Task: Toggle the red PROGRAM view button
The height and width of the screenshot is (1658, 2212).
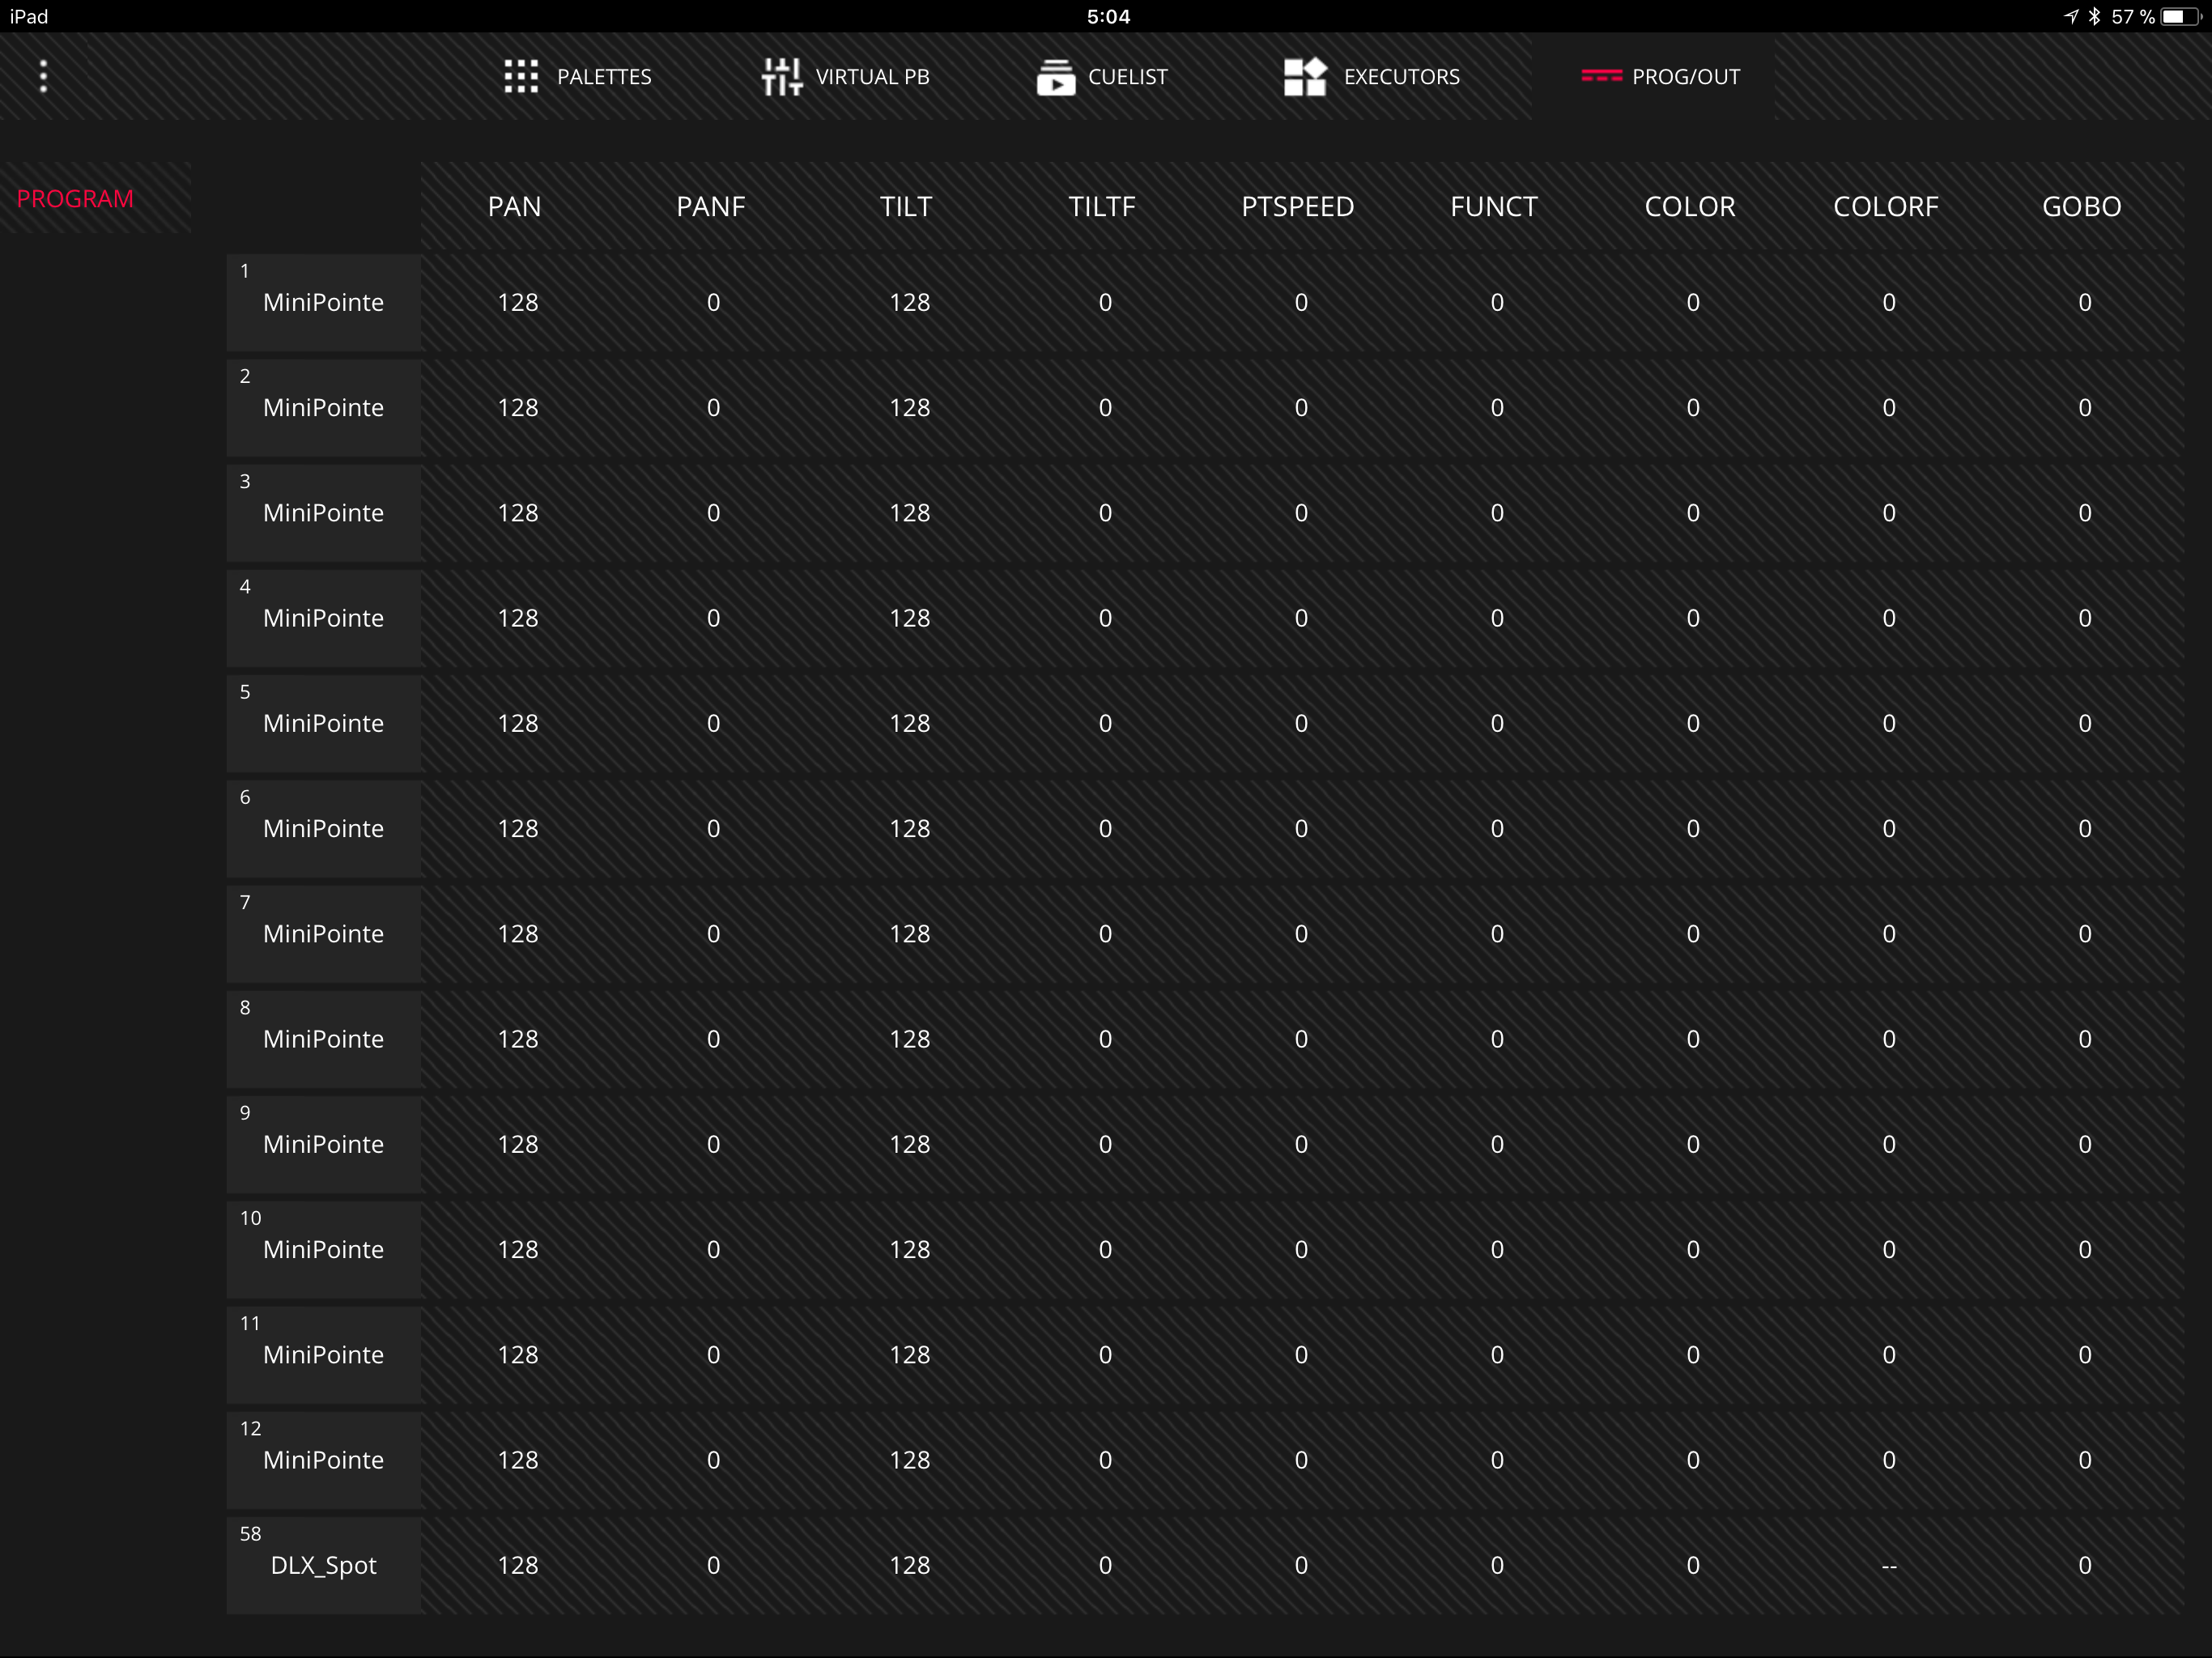Action: (x=75, y=198)
